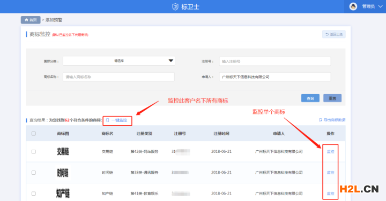
Task: Click the 第38类-通讯服务 cell
Action: (144, 173)
